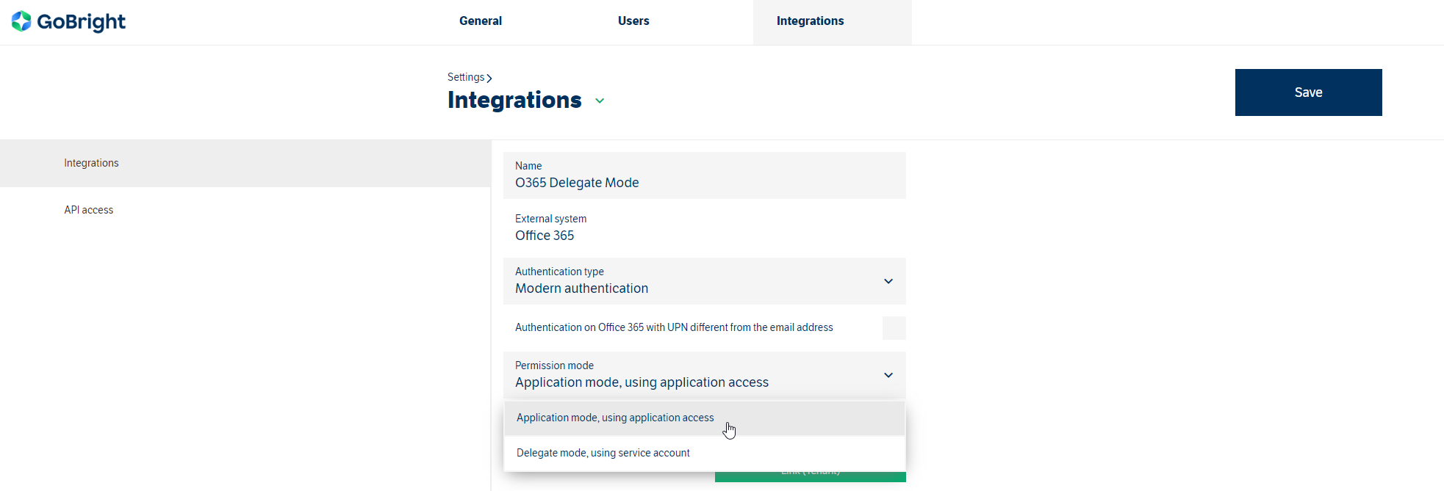The height and width of the screenshot is (491, 1444).
Task: Click arrow icon next to Settings breadcrumb
Action: (x=489, y=78)
